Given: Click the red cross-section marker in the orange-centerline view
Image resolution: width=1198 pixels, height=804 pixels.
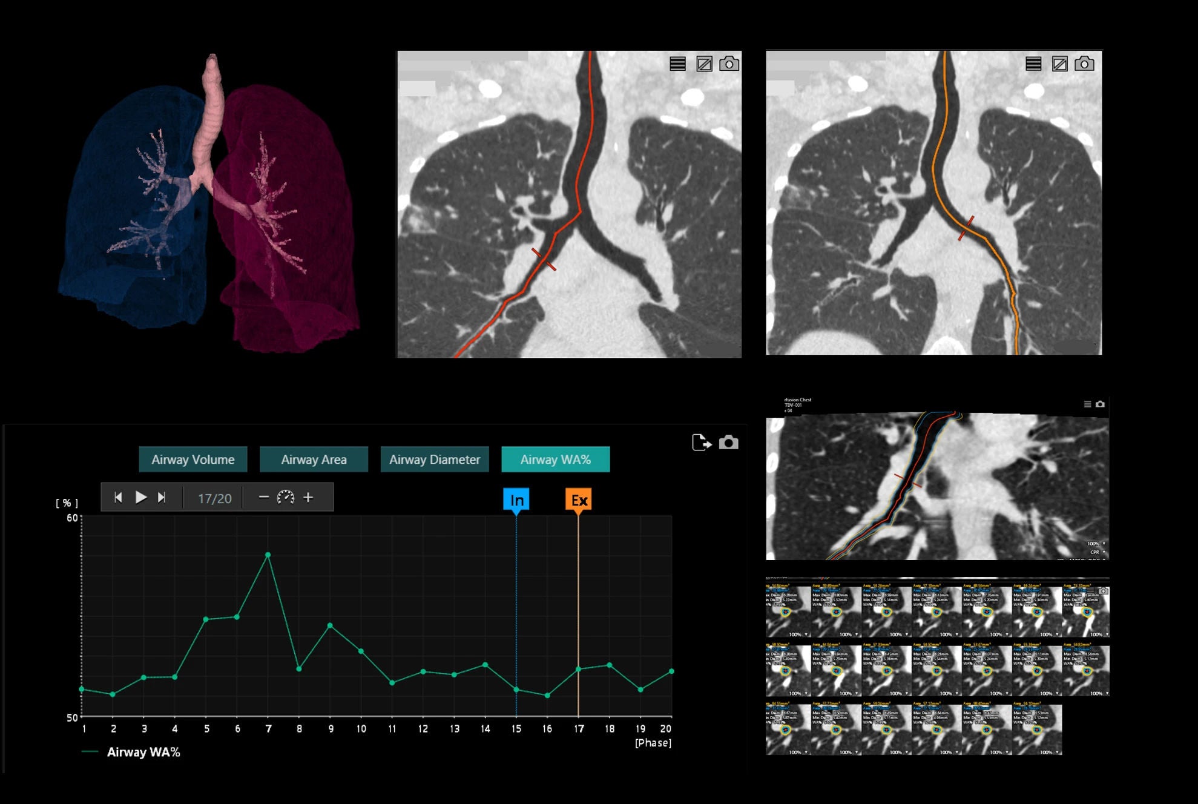Looking at the screenshot, I should point(966,228).
